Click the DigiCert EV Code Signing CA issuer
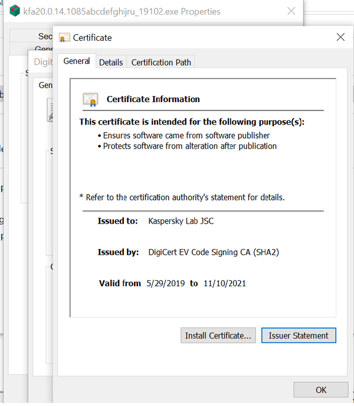Screen dimensions: 354x406 point(214,252)
